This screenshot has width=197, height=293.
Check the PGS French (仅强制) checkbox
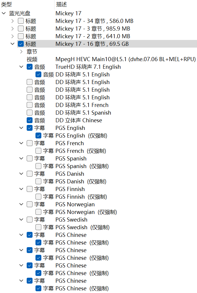38,151
